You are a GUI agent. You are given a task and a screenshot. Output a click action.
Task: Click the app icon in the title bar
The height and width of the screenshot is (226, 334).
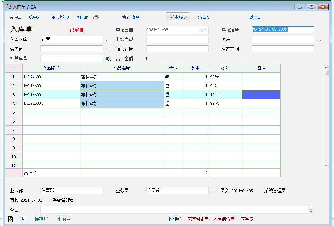pyautogui.click(x=9, y=7)
